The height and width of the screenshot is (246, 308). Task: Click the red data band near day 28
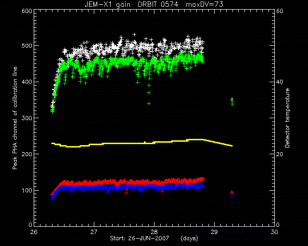154,182
